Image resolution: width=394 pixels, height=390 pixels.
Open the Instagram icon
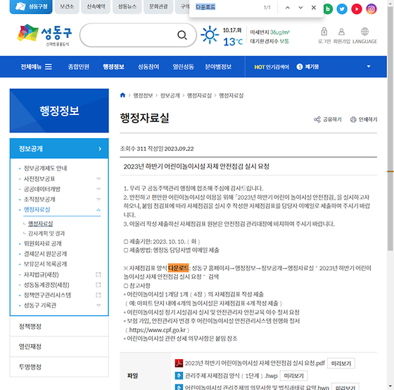tap(371, 9)
